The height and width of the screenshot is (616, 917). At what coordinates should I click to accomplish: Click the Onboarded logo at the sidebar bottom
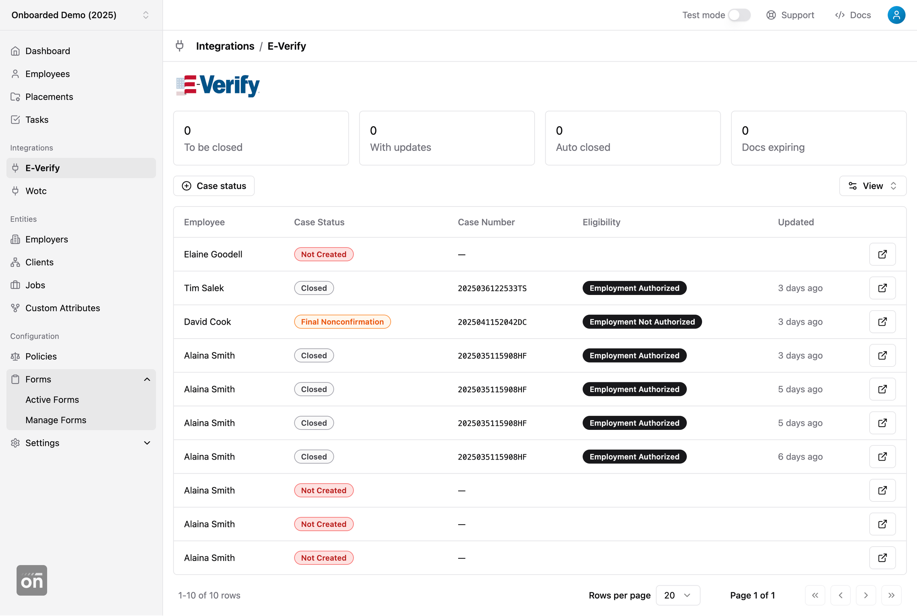coord(32,580)
